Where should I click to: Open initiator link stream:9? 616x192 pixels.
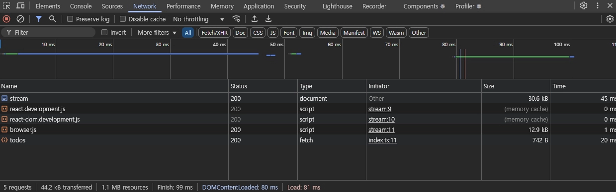coord(380,109)
